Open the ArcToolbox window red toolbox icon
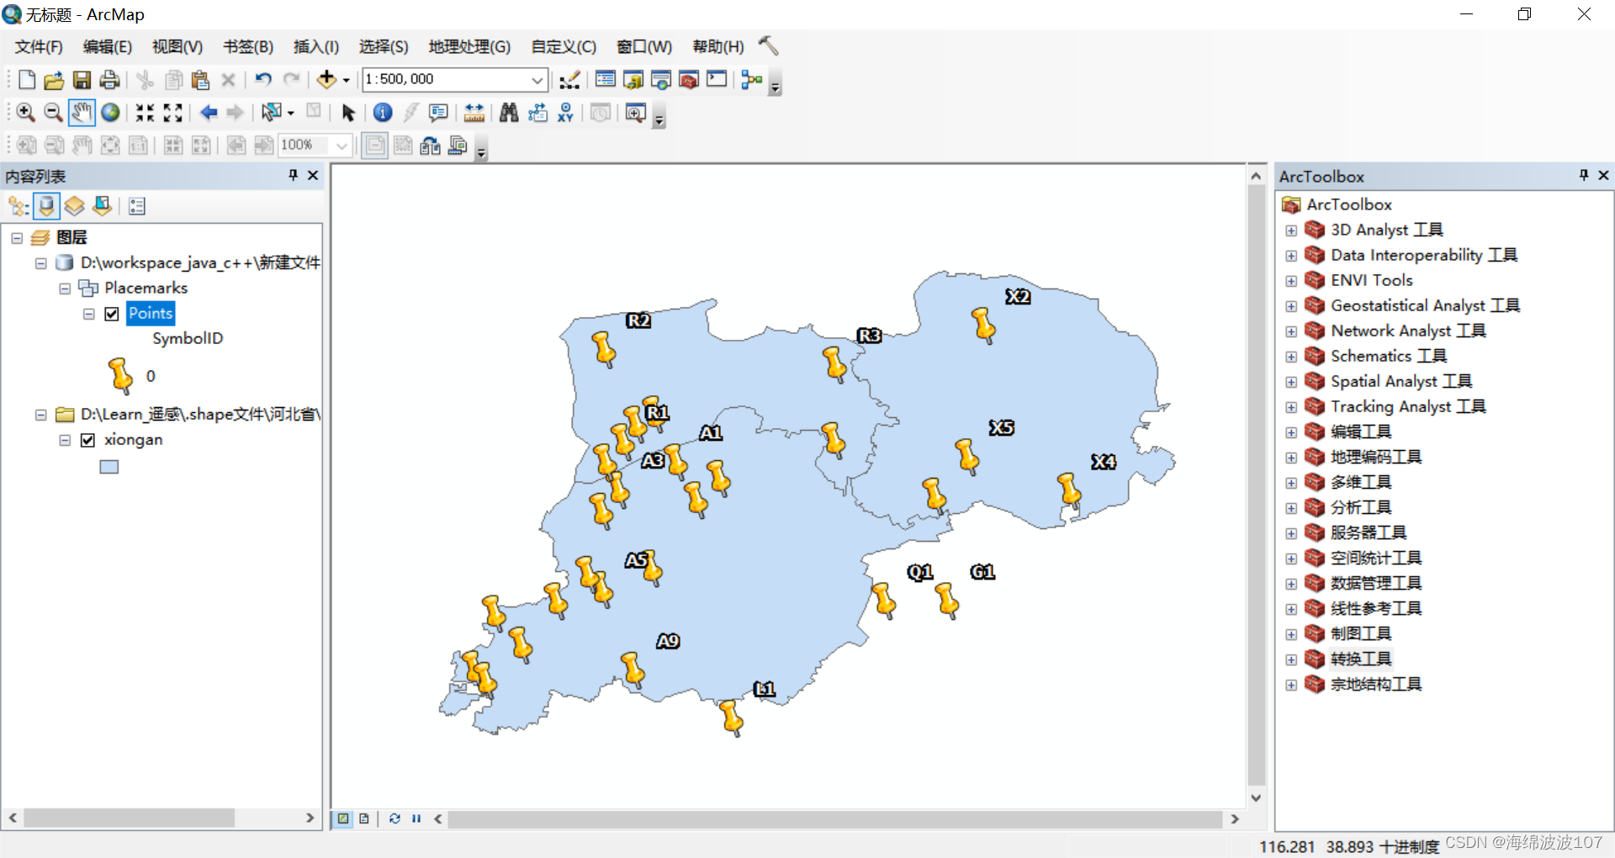Screen dimensions: 1615x858 click(x=689, y=80)
